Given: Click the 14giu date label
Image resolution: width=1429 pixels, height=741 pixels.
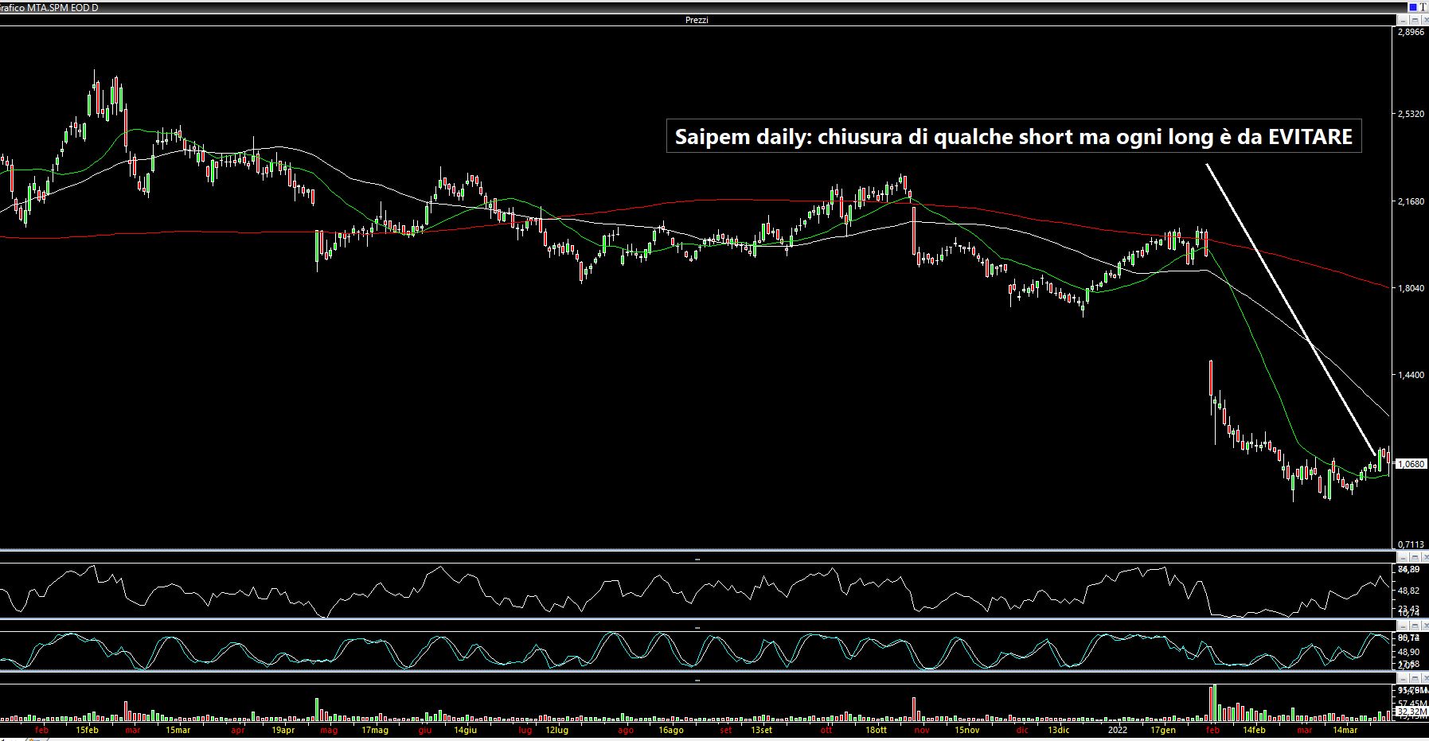Looking at the screenshot, I should (x=466, y=730).
